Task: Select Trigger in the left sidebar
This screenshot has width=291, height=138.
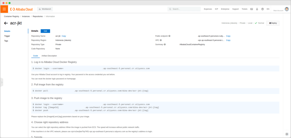Action: (7, 36)
